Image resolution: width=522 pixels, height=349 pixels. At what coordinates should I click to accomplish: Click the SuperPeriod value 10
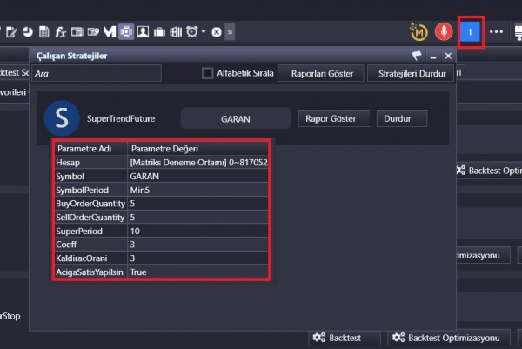pos(135,231)
